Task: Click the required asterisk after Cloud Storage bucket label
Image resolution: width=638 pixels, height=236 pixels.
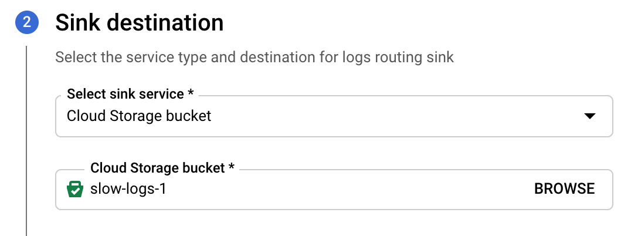Action: 232,167
